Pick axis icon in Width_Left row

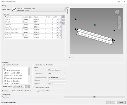[x=57, y=35]
